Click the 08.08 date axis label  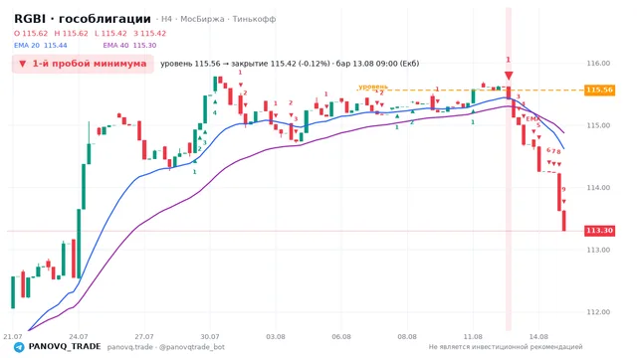pos(407,337)
